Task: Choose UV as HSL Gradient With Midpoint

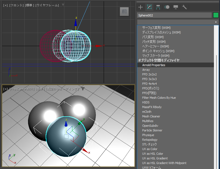Action: (x=175, y=163)
